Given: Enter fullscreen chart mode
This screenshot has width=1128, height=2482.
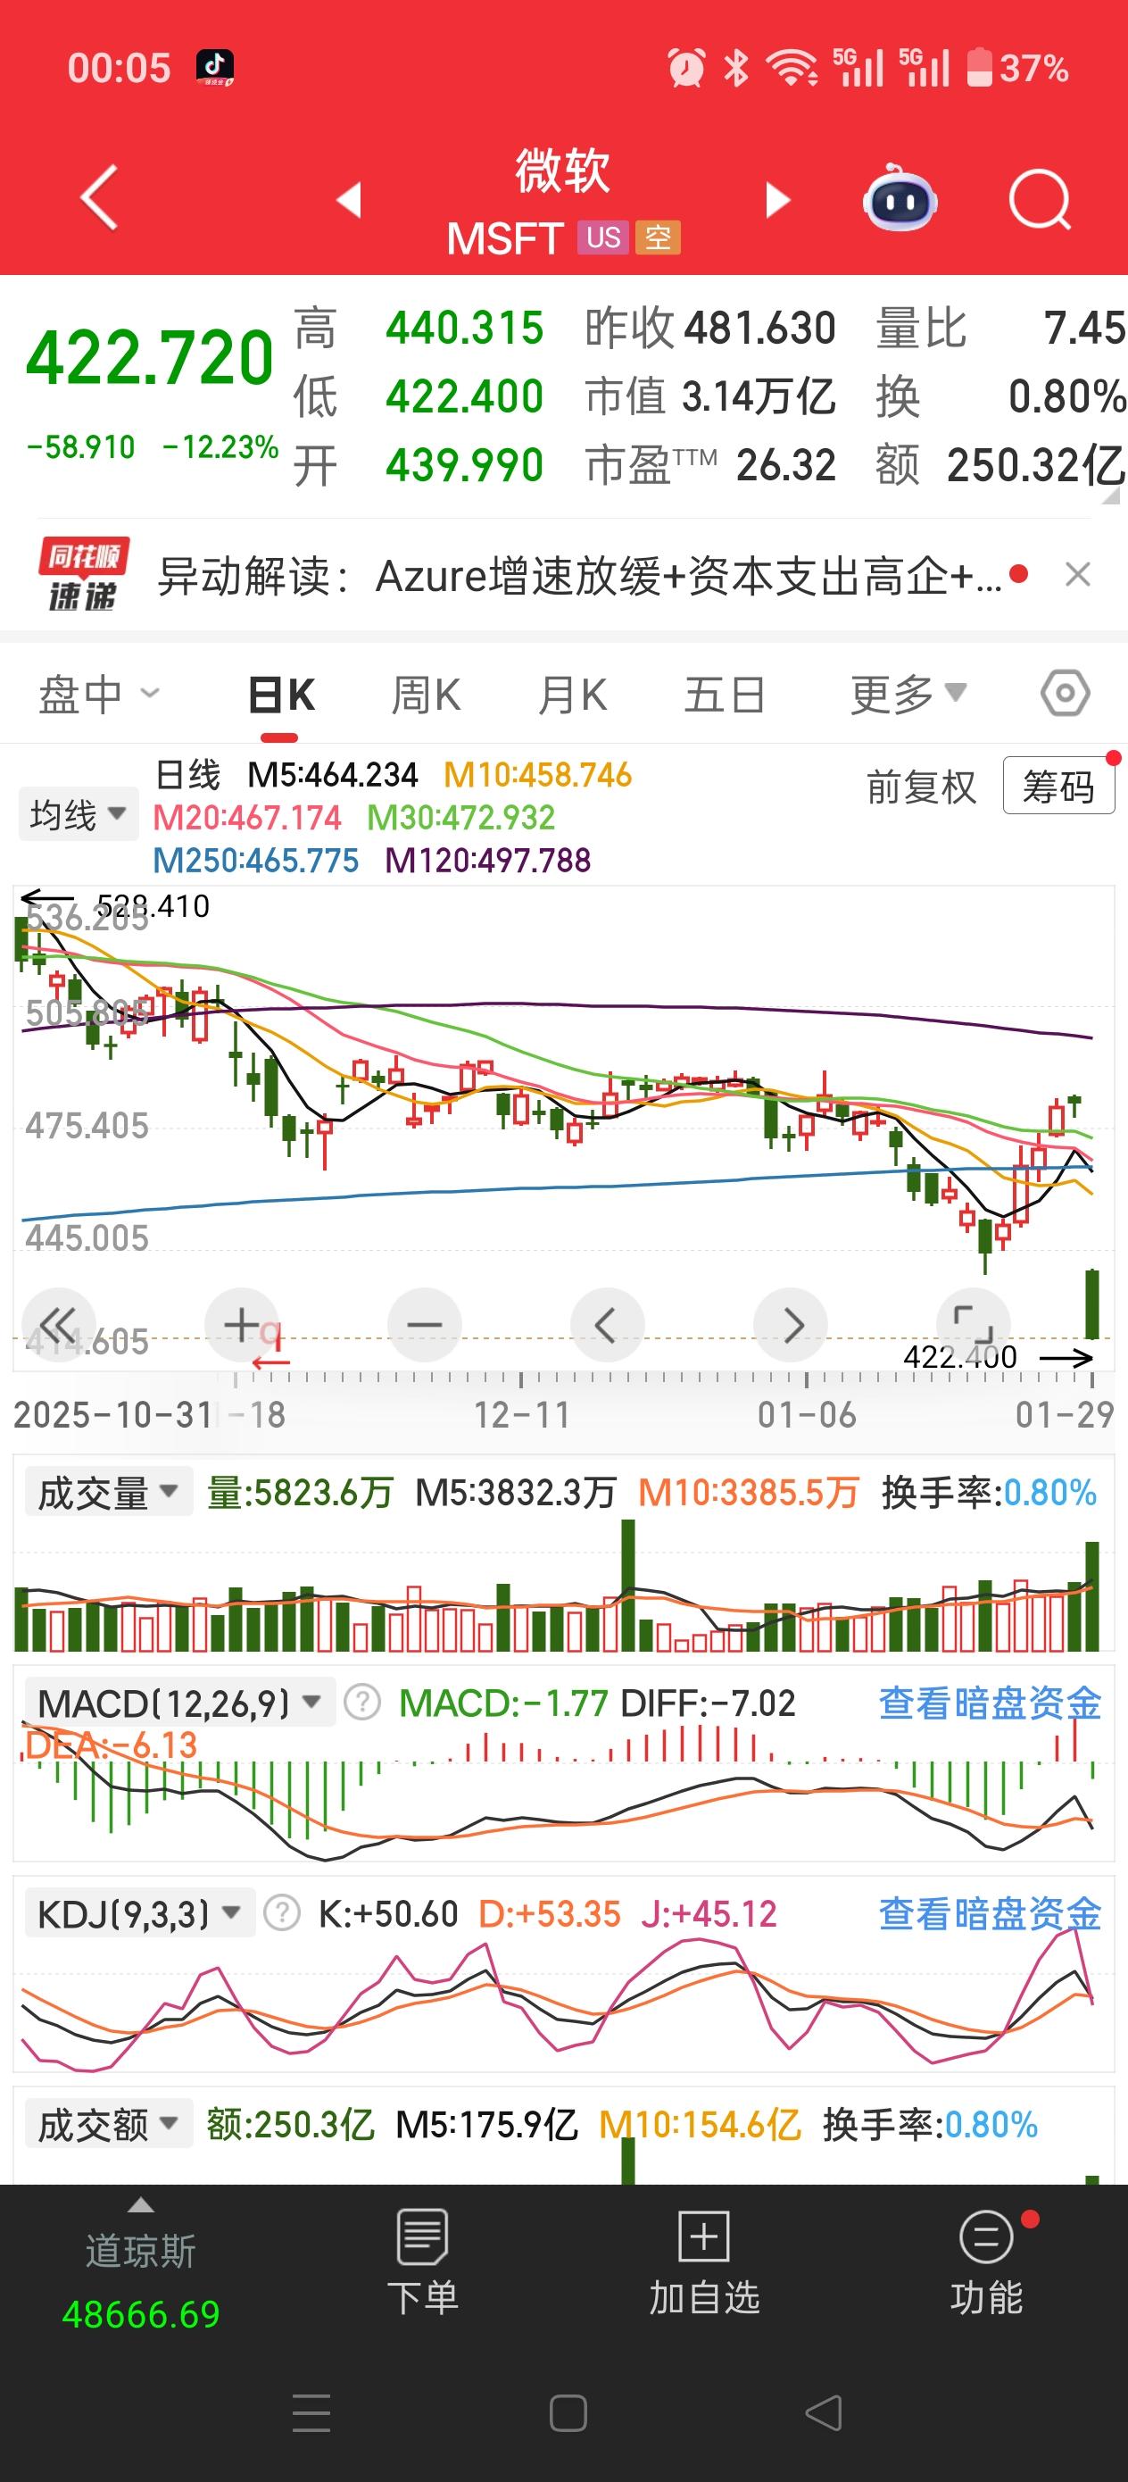Looking at the screenshot, I should click(x=973, y=1325).
